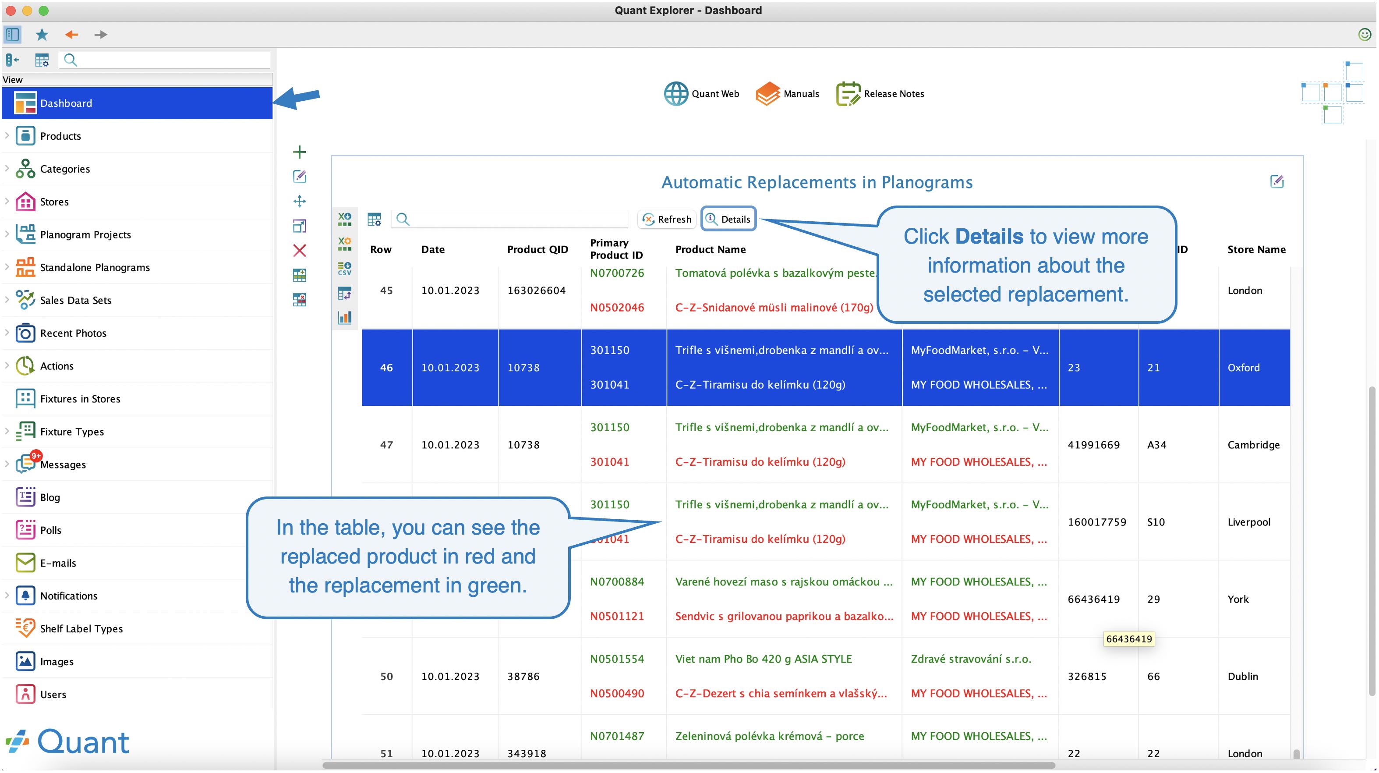Export table to CSV icon

click(345, 268)
